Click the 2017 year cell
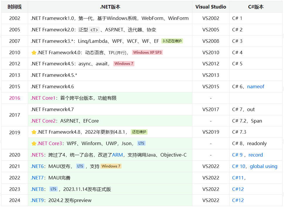The image size is (284, 207). pos(15,115)
